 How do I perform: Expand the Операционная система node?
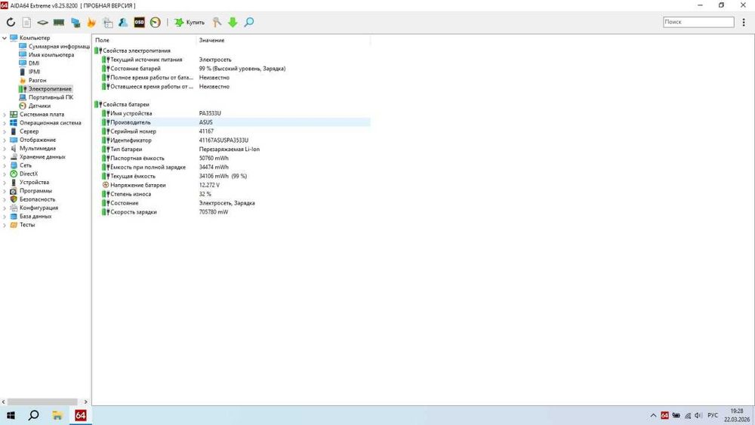click(x=5, y=123)
